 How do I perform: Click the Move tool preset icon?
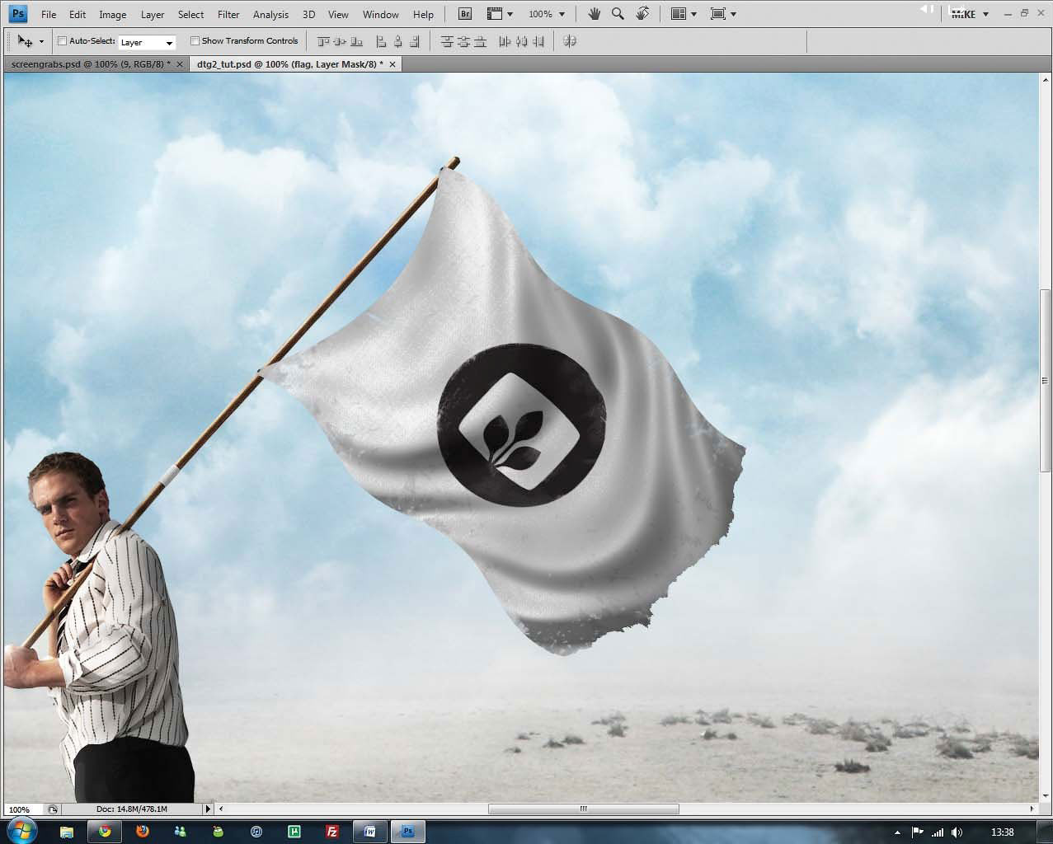click(26, 41)
